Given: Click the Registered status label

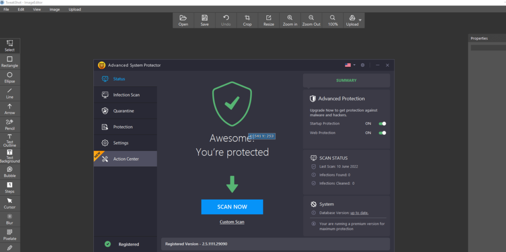Looking at the screenshot, I should pyautogui.click(x=129, y=244).
